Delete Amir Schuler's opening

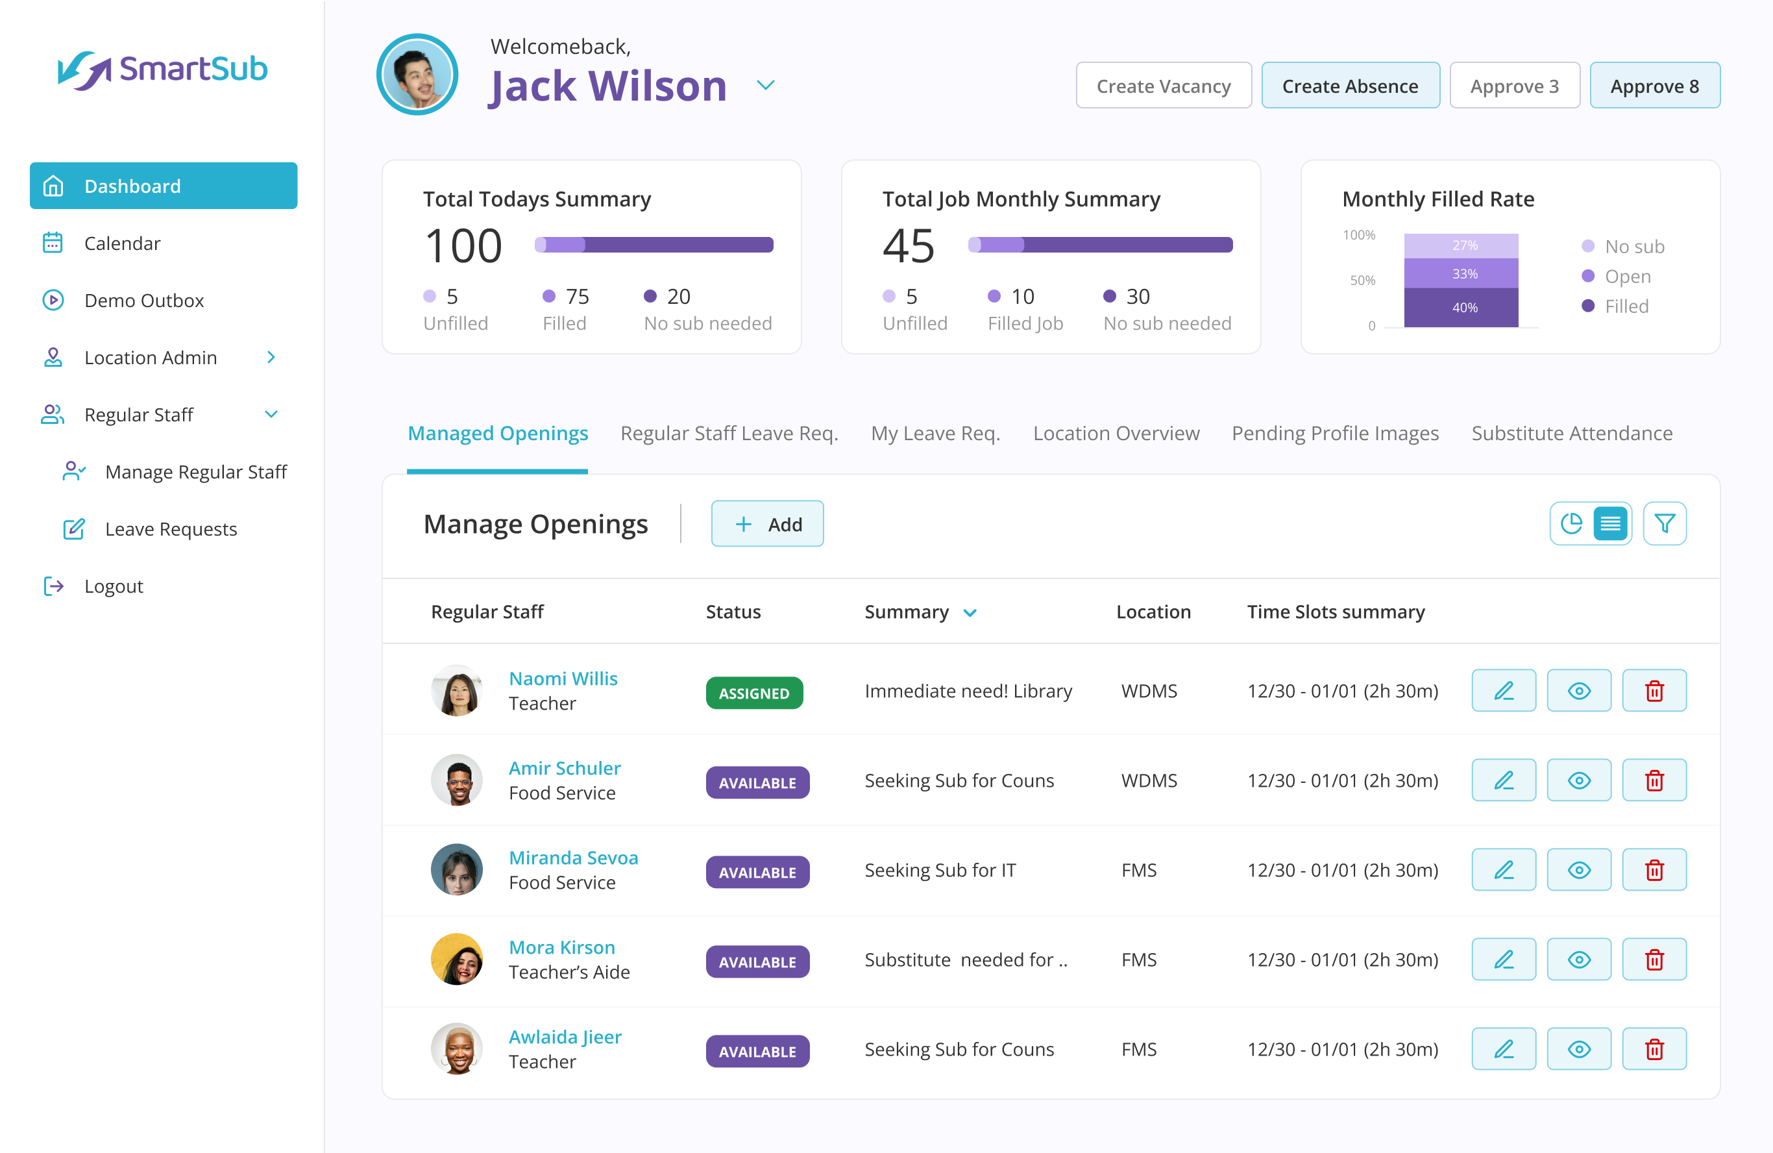pos(1654,780)
